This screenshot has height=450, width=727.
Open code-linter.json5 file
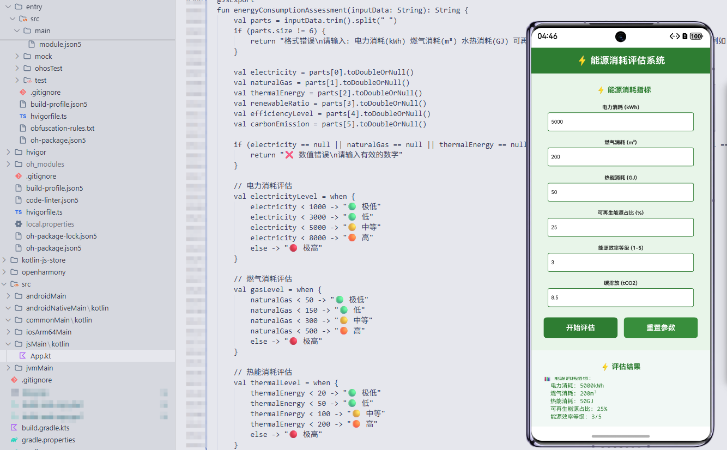pos(52,200)
